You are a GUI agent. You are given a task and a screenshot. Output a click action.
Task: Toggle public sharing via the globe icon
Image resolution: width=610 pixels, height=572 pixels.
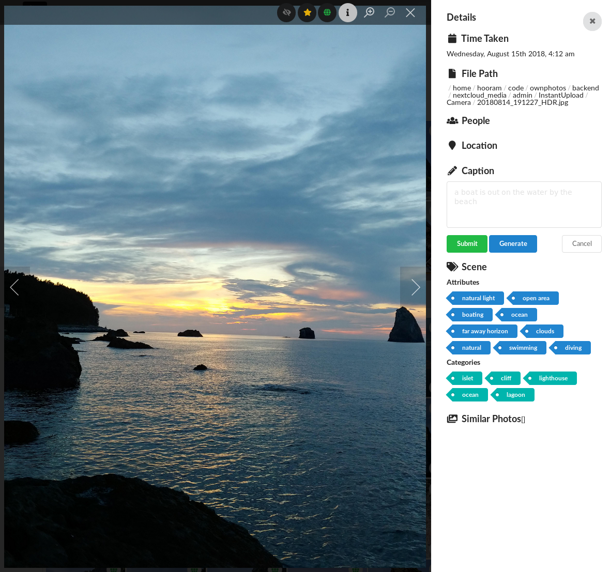[327, 12]
